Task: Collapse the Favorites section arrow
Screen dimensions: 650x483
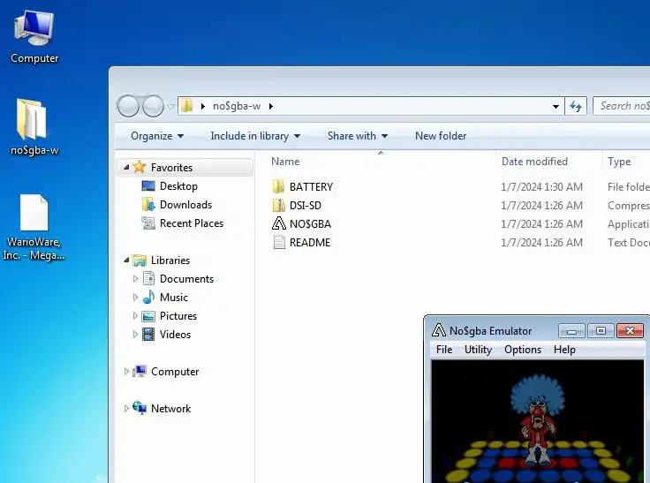Action: [x=126, y=167]
